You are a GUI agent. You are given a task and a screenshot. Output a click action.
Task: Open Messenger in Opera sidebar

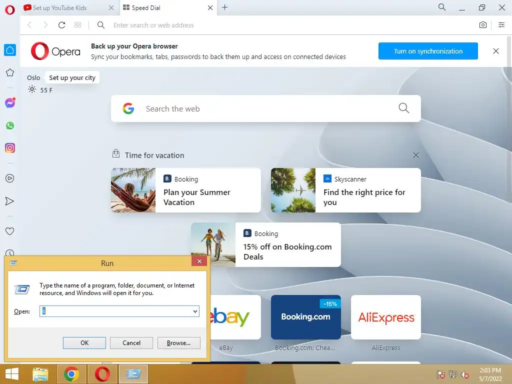(10, 103)
